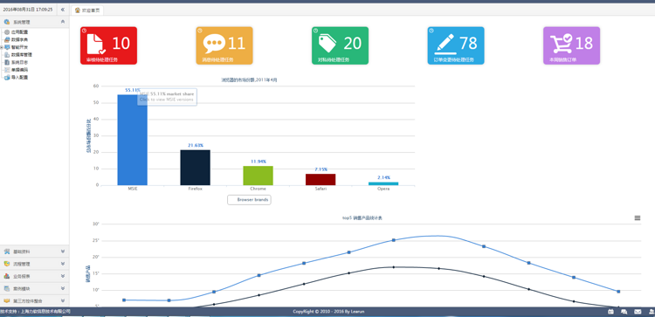Click the 系统管理 section icon
Image resolution: width=655 pixels, height=317 pixels.
7,22
